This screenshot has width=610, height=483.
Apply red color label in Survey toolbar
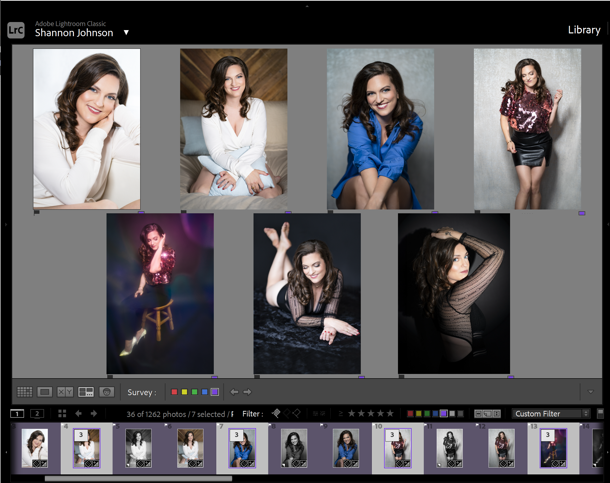click(174, 392)
